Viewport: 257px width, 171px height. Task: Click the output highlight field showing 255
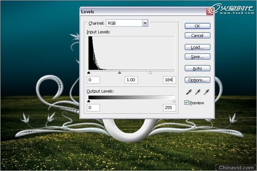coord(169,108)
